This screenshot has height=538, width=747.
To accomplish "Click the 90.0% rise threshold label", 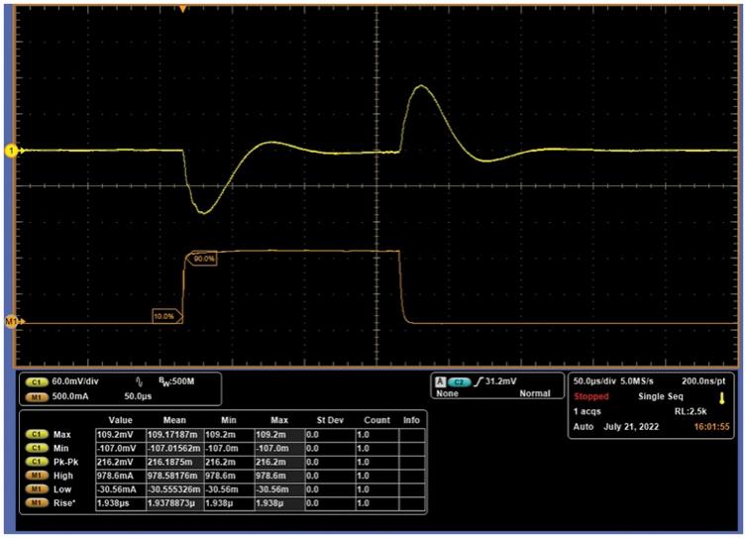I will click(x=204, y=258).
